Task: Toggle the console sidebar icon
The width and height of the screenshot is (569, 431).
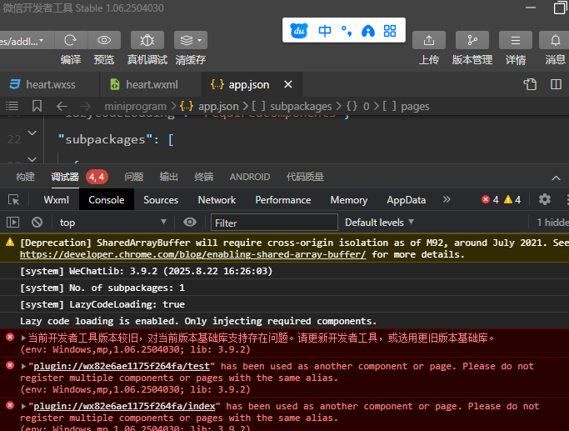Action: click(x=12, y=223)
